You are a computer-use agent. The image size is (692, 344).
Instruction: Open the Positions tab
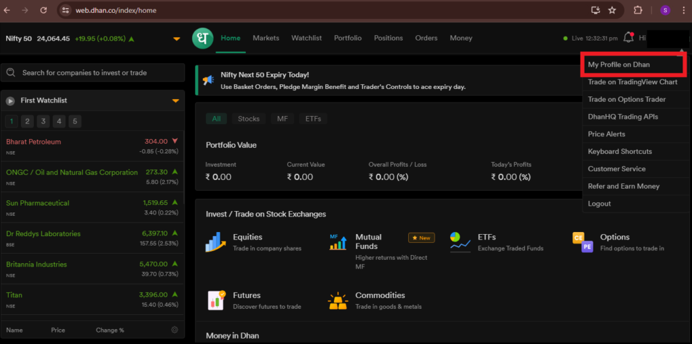pyautogui.click(x=389, y=38)
